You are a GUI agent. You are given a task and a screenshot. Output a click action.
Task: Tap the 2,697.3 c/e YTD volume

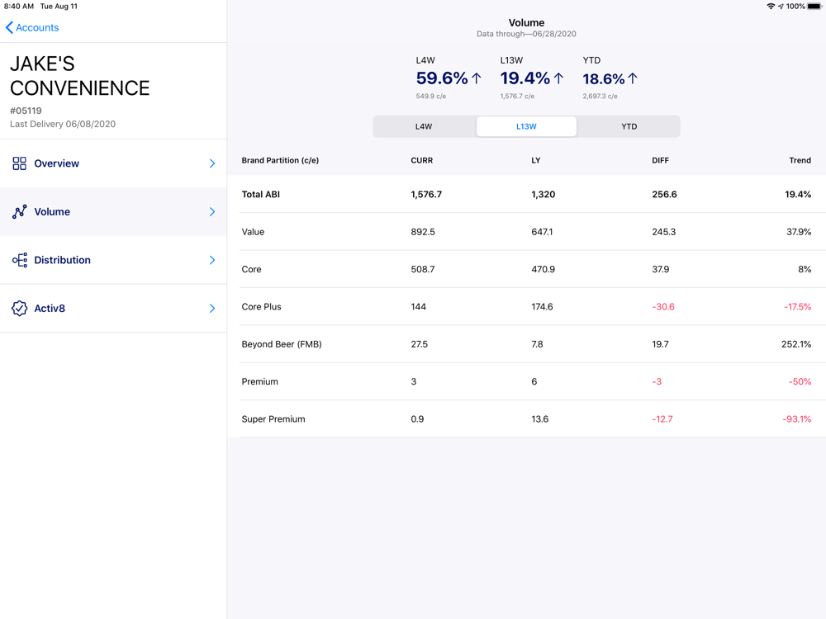tap(600, 97)
